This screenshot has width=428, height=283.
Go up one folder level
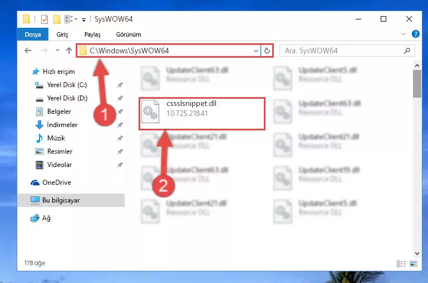point(69,50)
